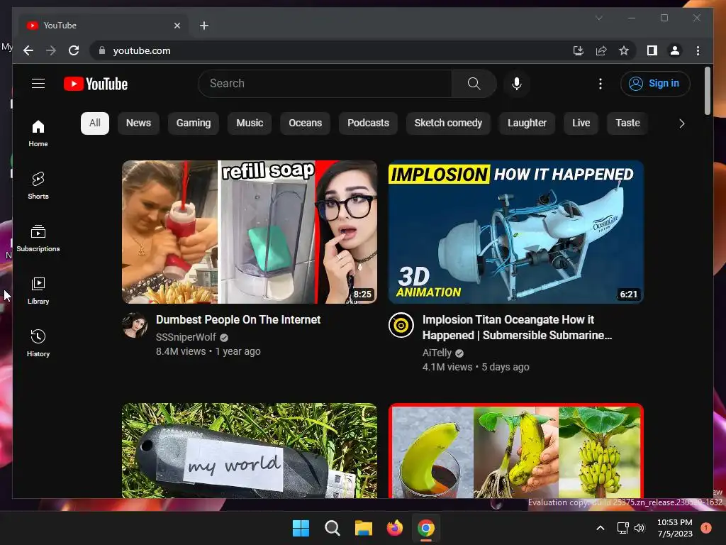Select the News filter chip
The width and height of the screenshot is (726, 545).
click(138, 123)
